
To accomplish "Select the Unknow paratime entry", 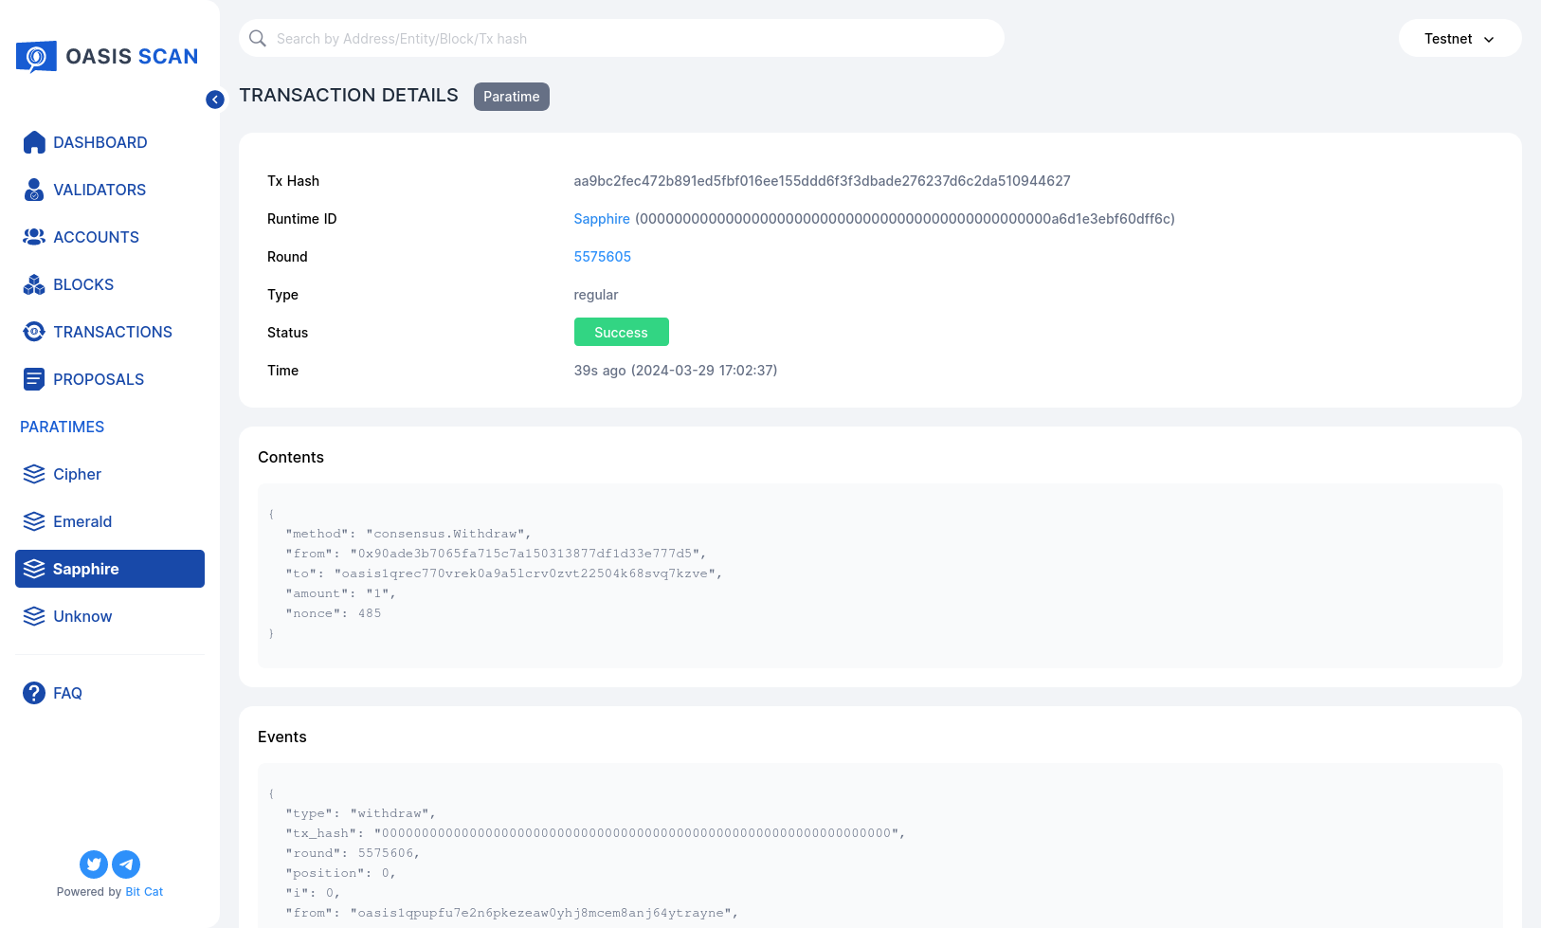I will (82, 616).
